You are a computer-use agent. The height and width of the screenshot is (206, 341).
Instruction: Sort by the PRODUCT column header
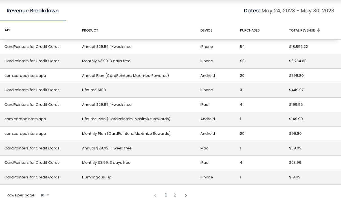point(90,30)
